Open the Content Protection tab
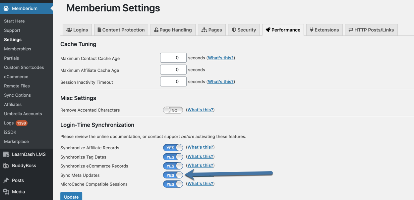Viewport: 414px width, 200px height. [121, 30]
